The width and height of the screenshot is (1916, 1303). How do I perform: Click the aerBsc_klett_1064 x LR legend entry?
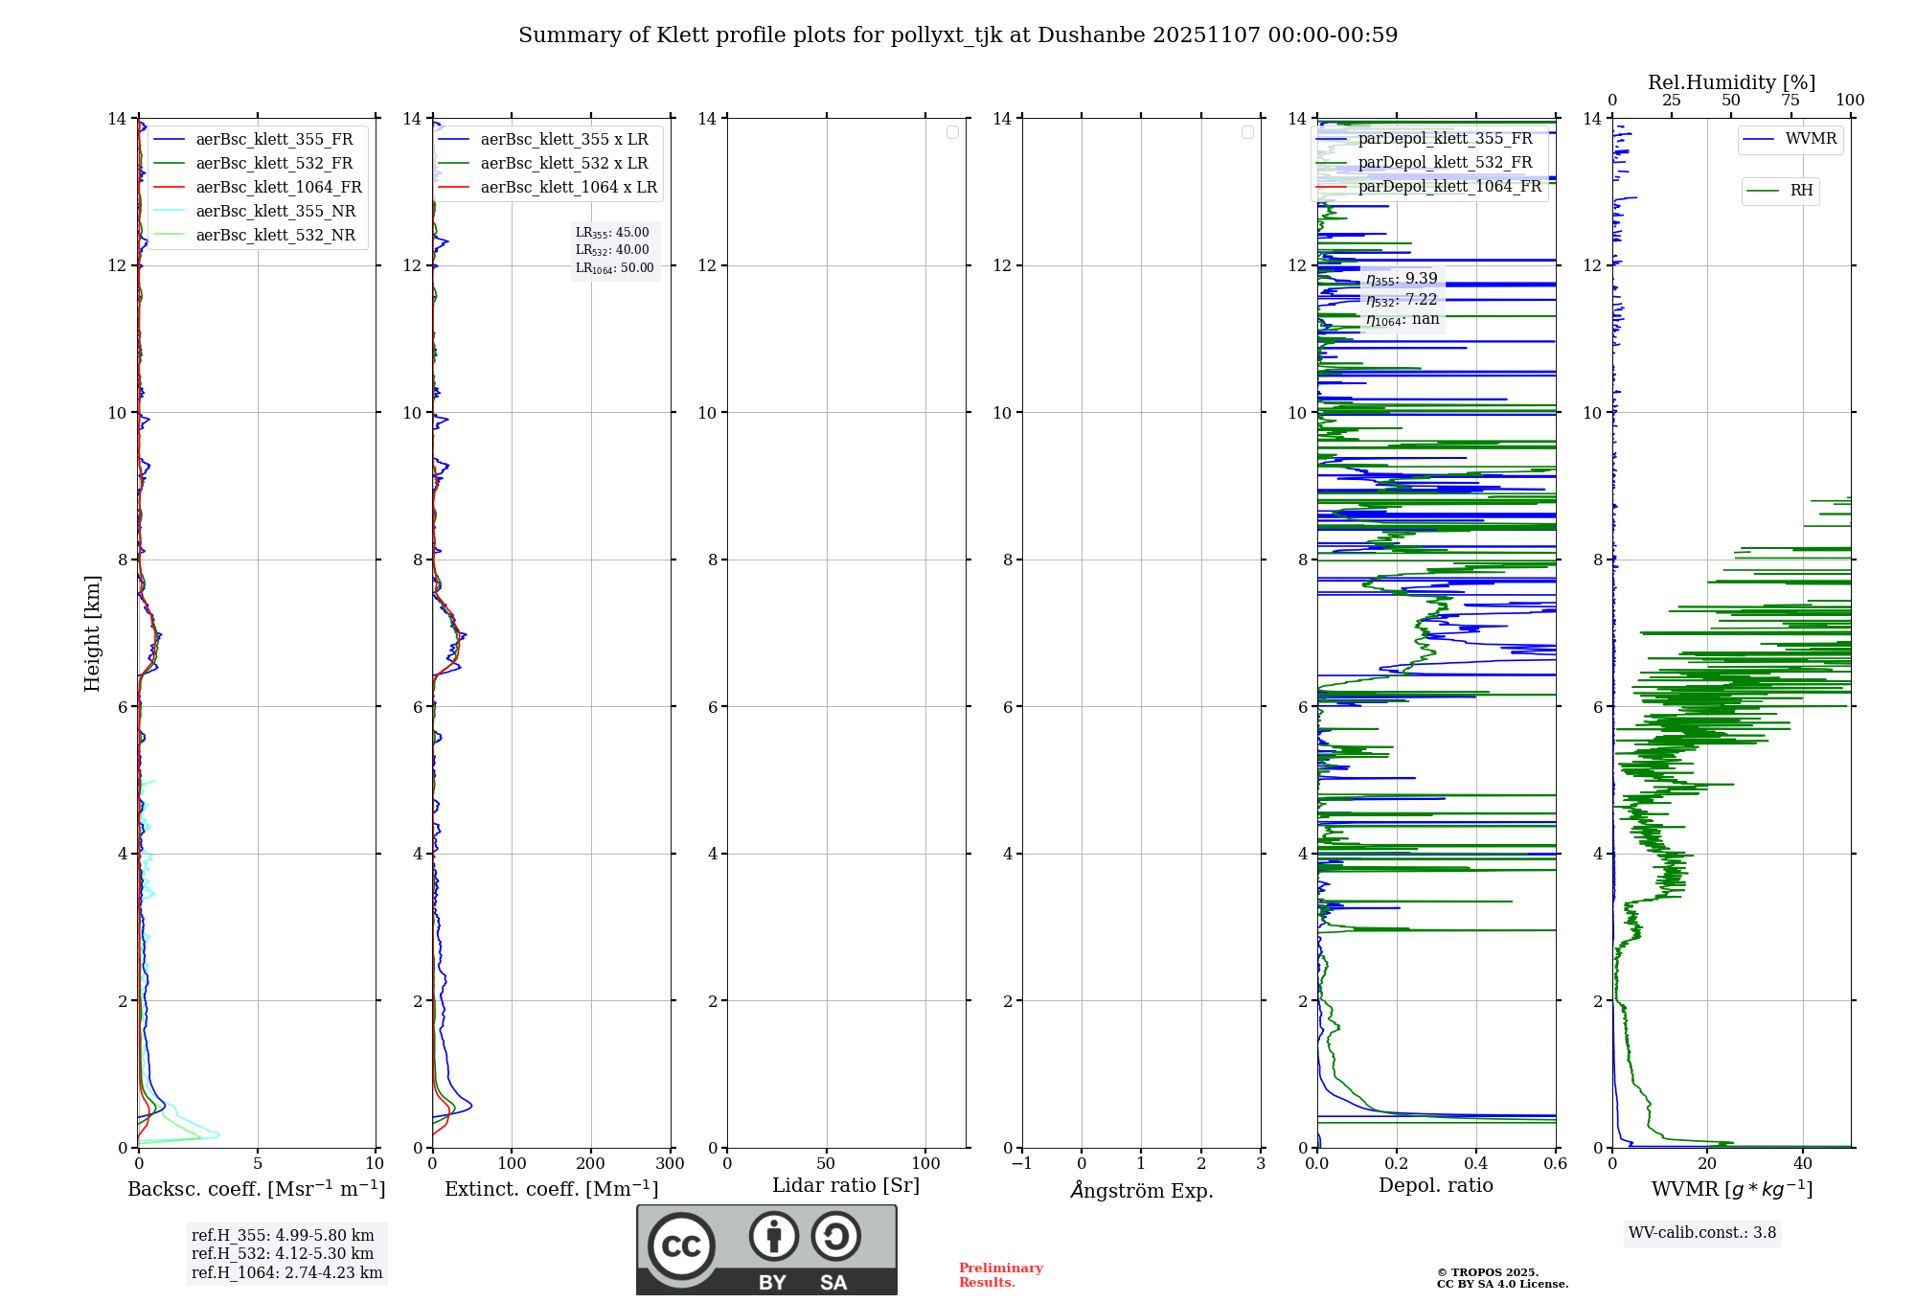pyautogui.click(x=568, y=188)
